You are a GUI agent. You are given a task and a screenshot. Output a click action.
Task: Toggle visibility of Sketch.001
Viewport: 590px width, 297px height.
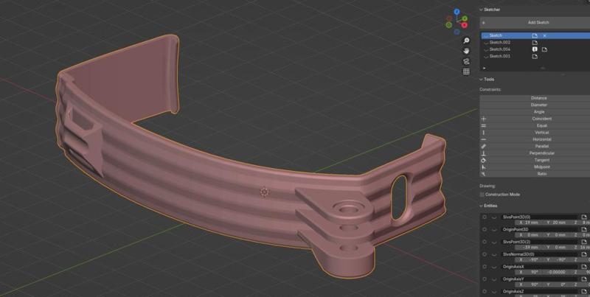486,57
